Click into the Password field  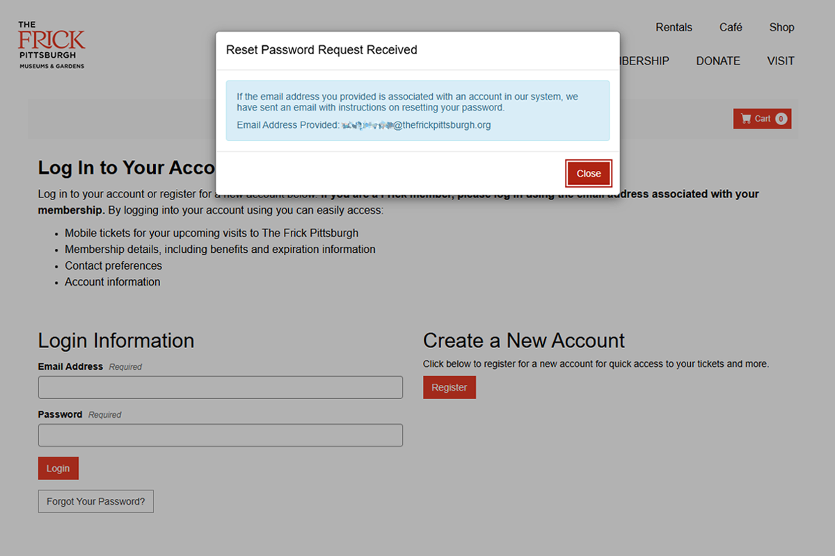[x=220, y=436]
